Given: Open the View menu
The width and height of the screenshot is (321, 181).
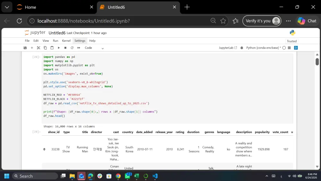Looking at the screenshot, I should click(x=46, y=41).
